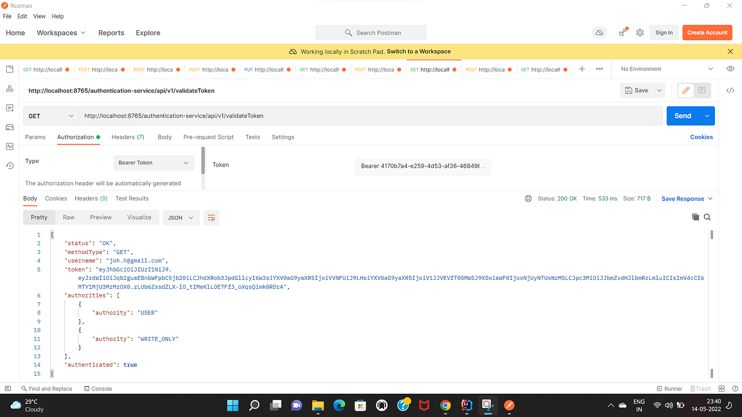
Task: Select the Mock Servers sidebar icon
Action: tap(9, 127)
